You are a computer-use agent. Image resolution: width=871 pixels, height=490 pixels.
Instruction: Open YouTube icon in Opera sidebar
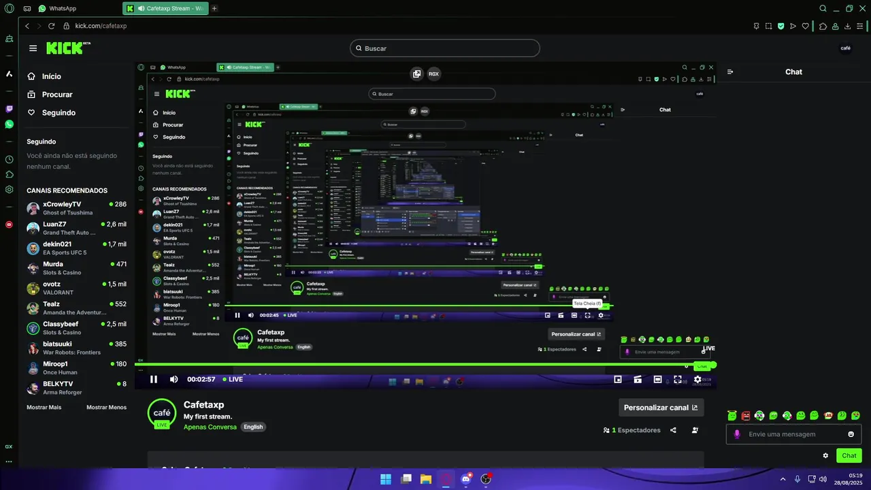tap(9, 224)
